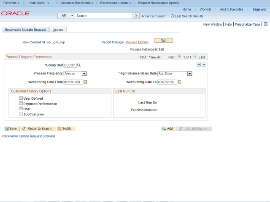Add a new row with plus icon
This screenshot has width=270, height=202.
199,64
